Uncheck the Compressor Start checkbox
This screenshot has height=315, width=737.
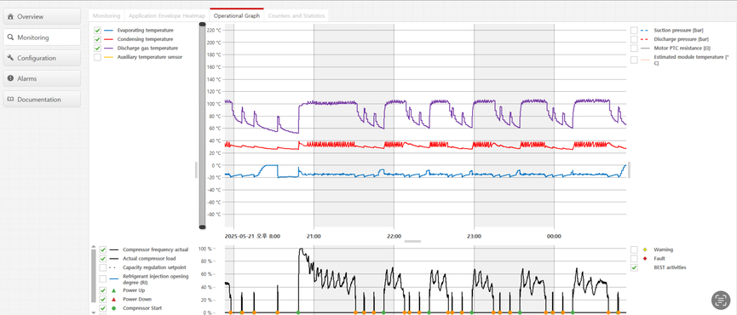coord(102,308)
